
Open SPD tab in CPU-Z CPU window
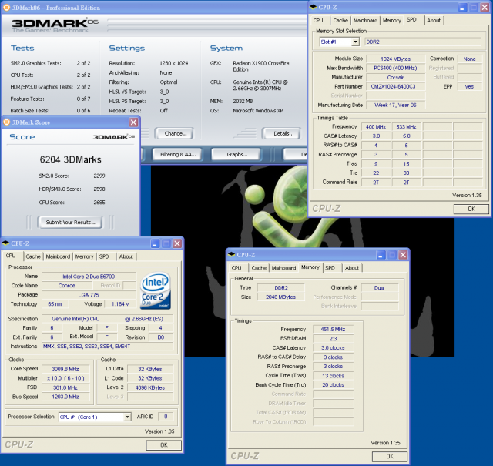[104, 256]
